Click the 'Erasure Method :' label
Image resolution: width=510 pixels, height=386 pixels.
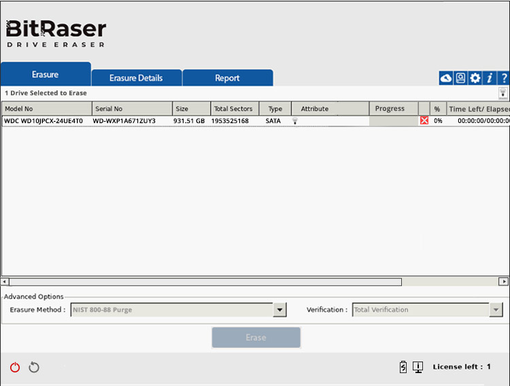click(x=37, y=310)
